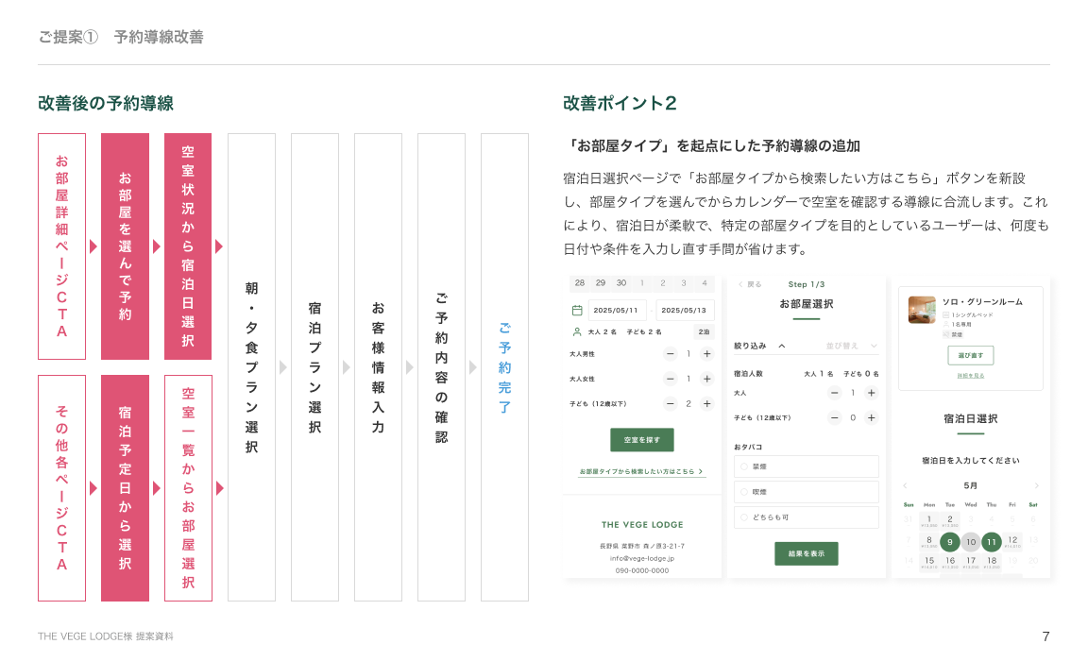Select the 喫煙 radio option
The width and height of the screenshot is (1088, 661).
[744, 492]
